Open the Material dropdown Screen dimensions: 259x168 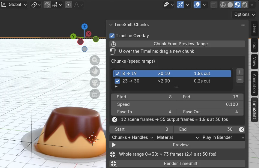tap(177, 137)
